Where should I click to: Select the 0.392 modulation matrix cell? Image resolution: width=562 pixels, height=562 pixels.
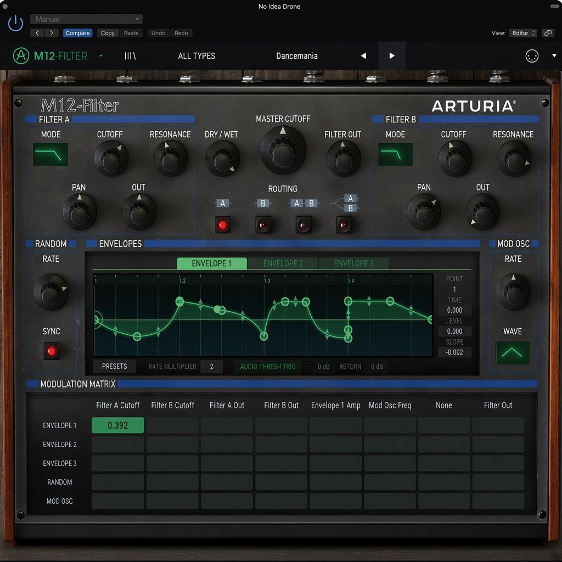pyautogui.click(x=118, y=425)
